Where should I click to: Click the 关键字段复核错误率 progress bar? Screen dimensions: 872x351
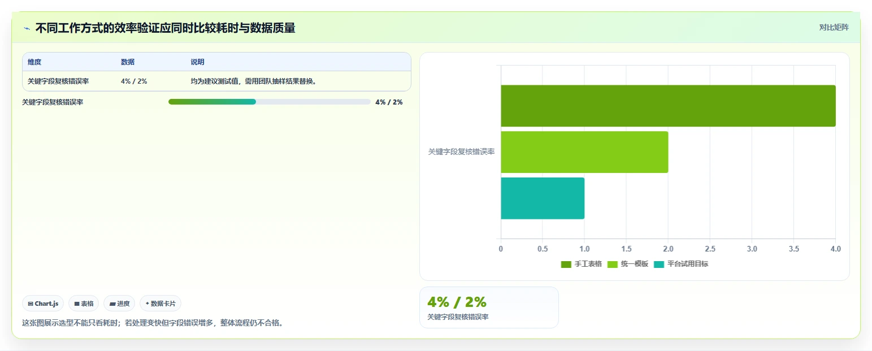[269, 102]
